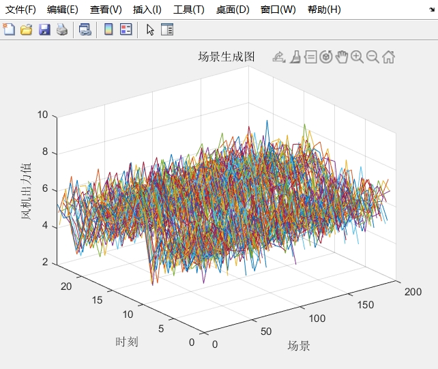Select the Rotate 3D tool
This screenshot has height=369, width=438.
[326, 57]
